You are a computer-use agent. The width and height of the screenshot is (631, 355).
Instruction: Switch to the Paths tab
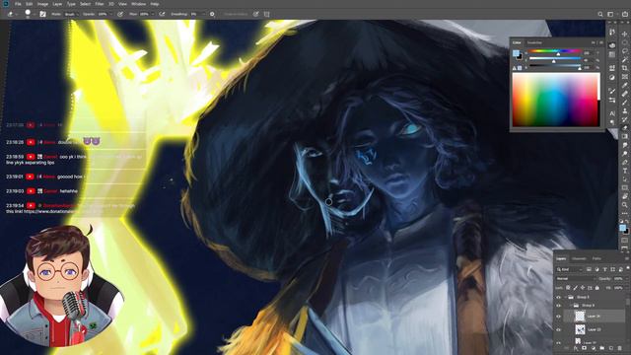(596, 258)
